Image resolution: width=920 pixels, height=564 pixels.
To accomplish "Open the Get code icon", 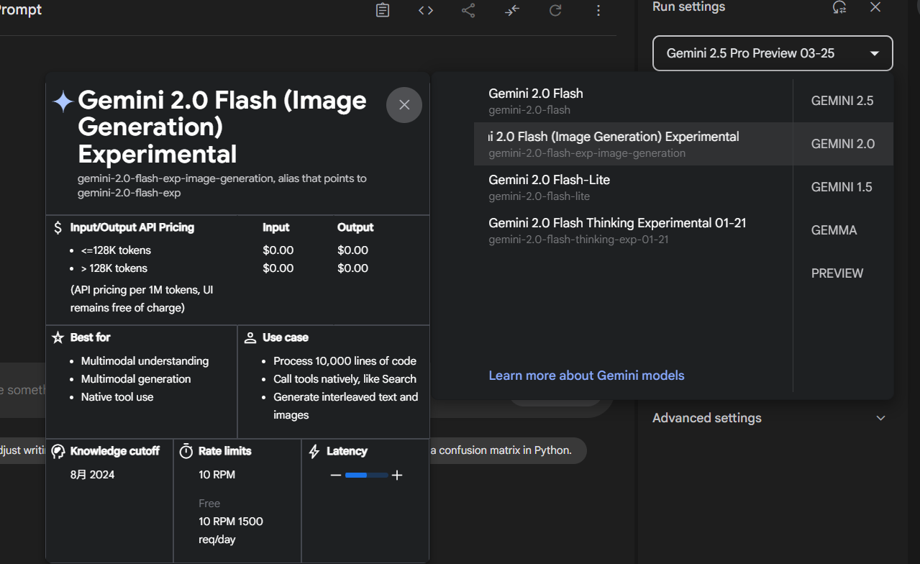I will (426, 10).
